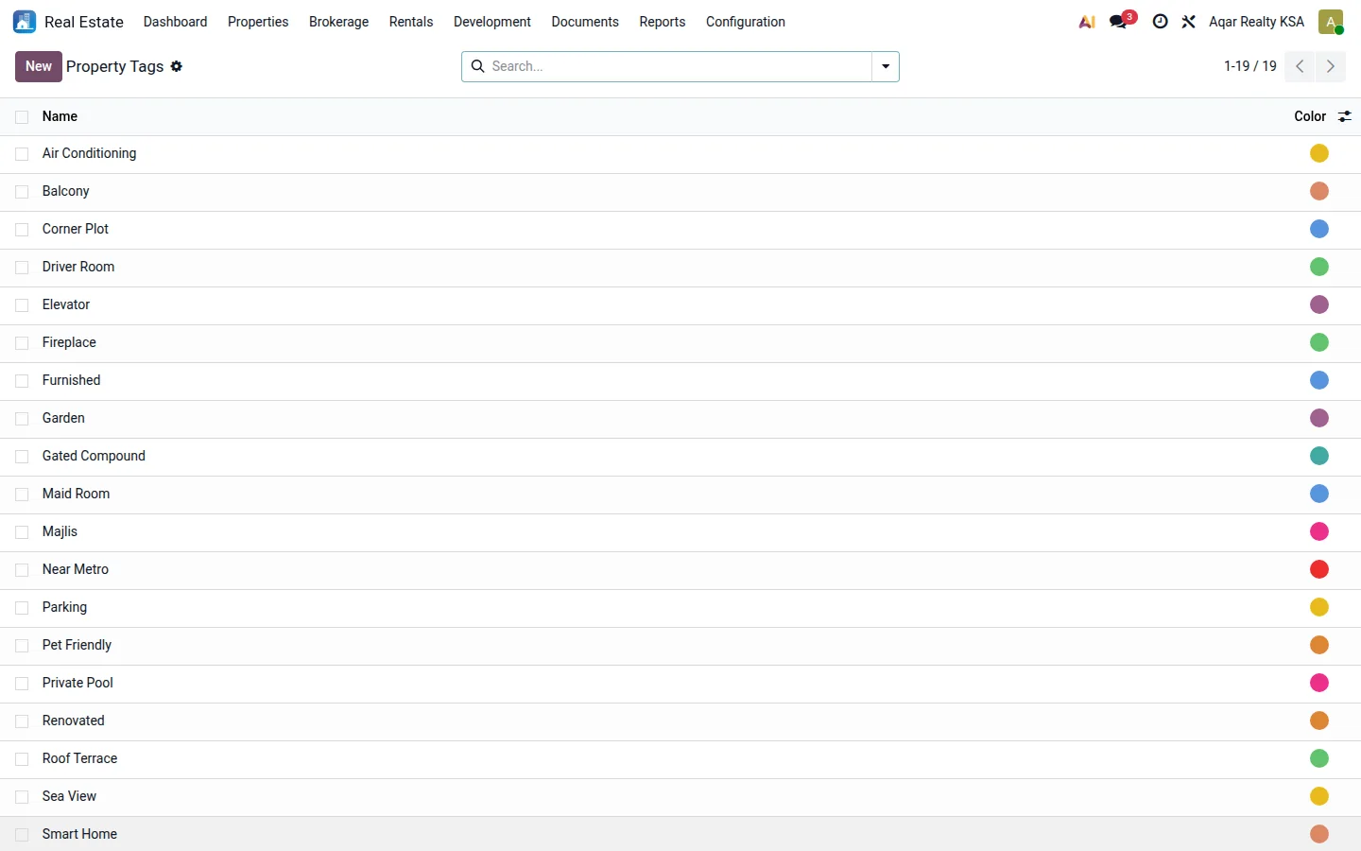The width and height of the screenshot is (1361, 851).
Task: Open the Aqar Realty KSA company switcher
Action: pyautogui.click(x=1256, y=22)
